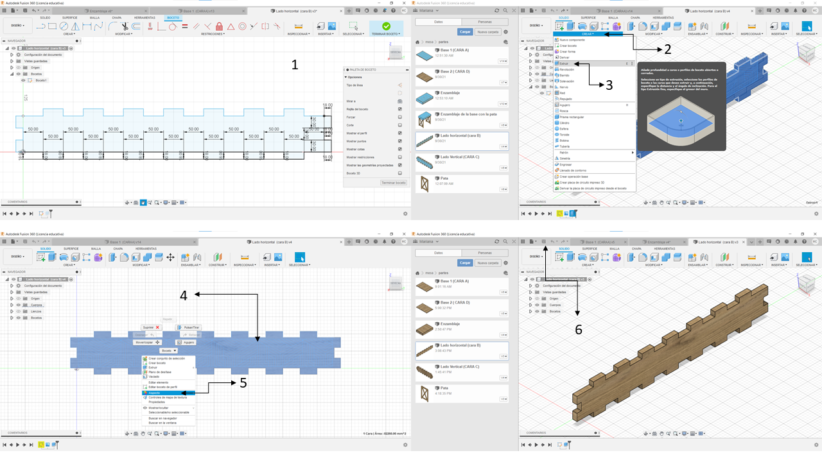Image resolution: width=822 pixels, height=462 pixels.
Task: Open the DISEÑO workspace dropdown in sketch window
Action: [17, 26]
